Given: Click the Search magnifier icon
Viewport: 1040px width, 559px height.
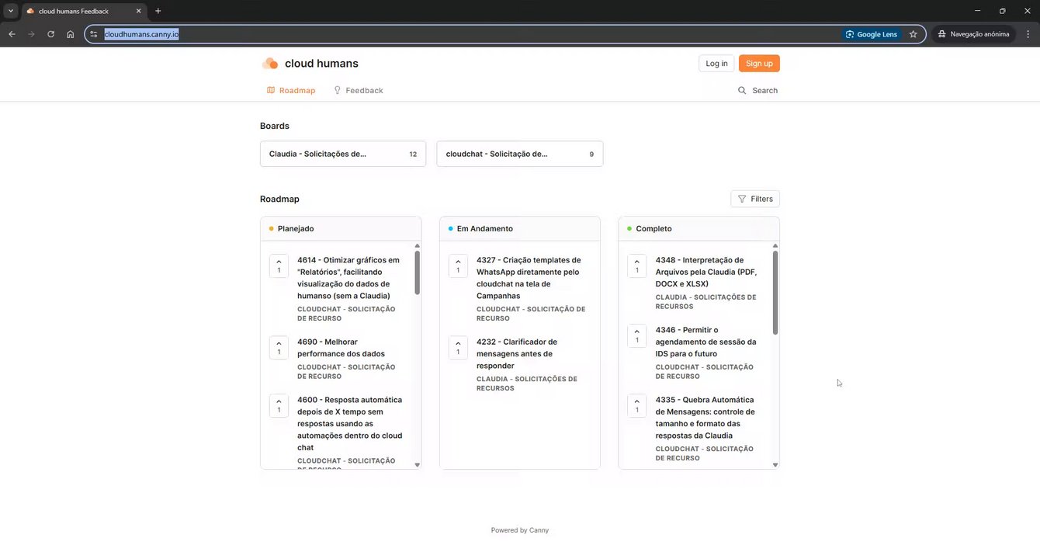Looking at the screenshot, I should coord(742,90).
